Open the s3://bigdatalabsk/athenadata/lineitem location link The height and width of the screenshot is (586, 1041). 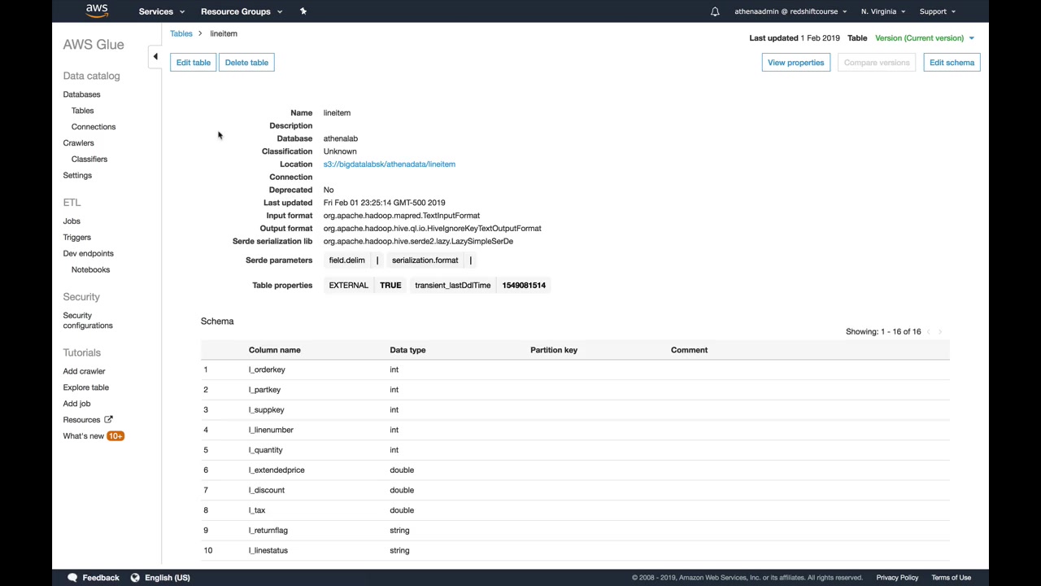click(389, 164)
